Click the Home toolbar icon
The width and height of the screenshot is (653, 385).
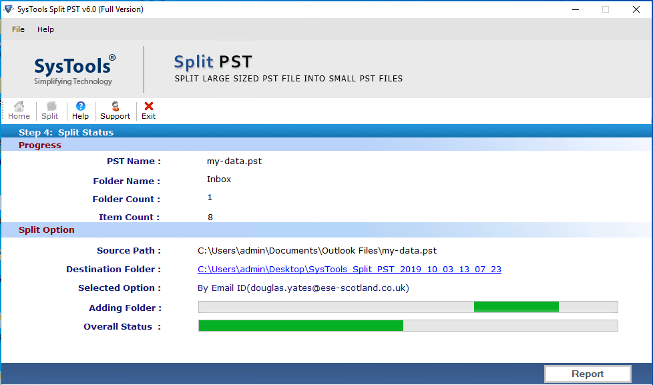click(x=19, y=111)
